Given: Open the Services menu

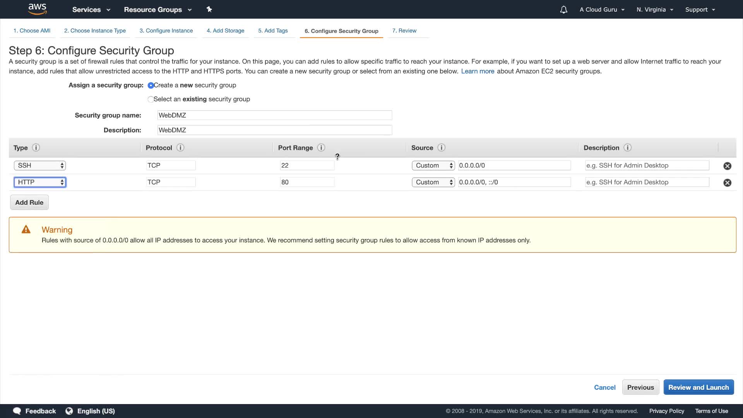Looking at the screenshot, I should 91,10.
